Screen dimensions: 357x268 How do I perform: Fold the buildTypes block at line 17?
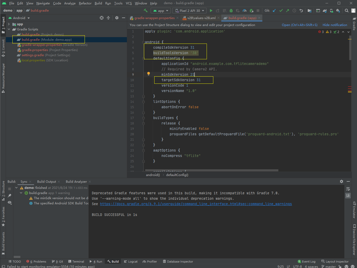pos(143,118)
